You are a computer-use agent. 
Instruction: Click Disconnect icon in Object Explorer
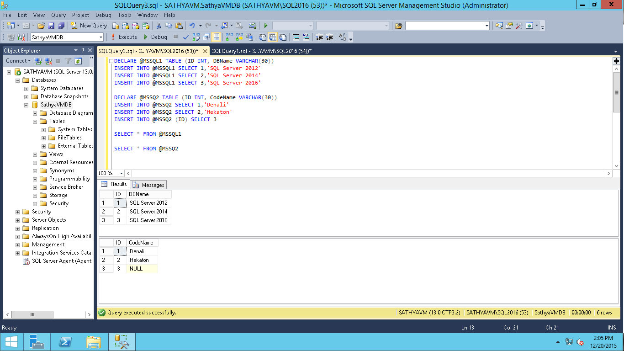(48, 61)
